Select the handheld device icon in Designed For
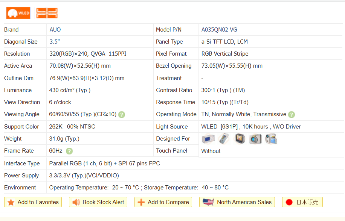Image resolution: width=345 pixels, height=221 pixels. click(224, 139)
